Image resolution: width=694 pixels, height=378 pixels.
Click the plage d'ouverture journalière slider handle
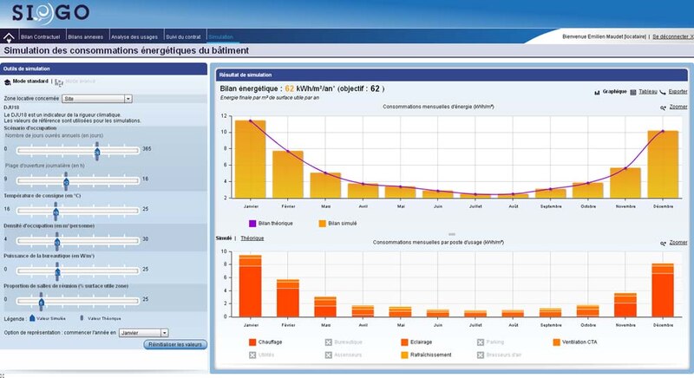[66, 182]
